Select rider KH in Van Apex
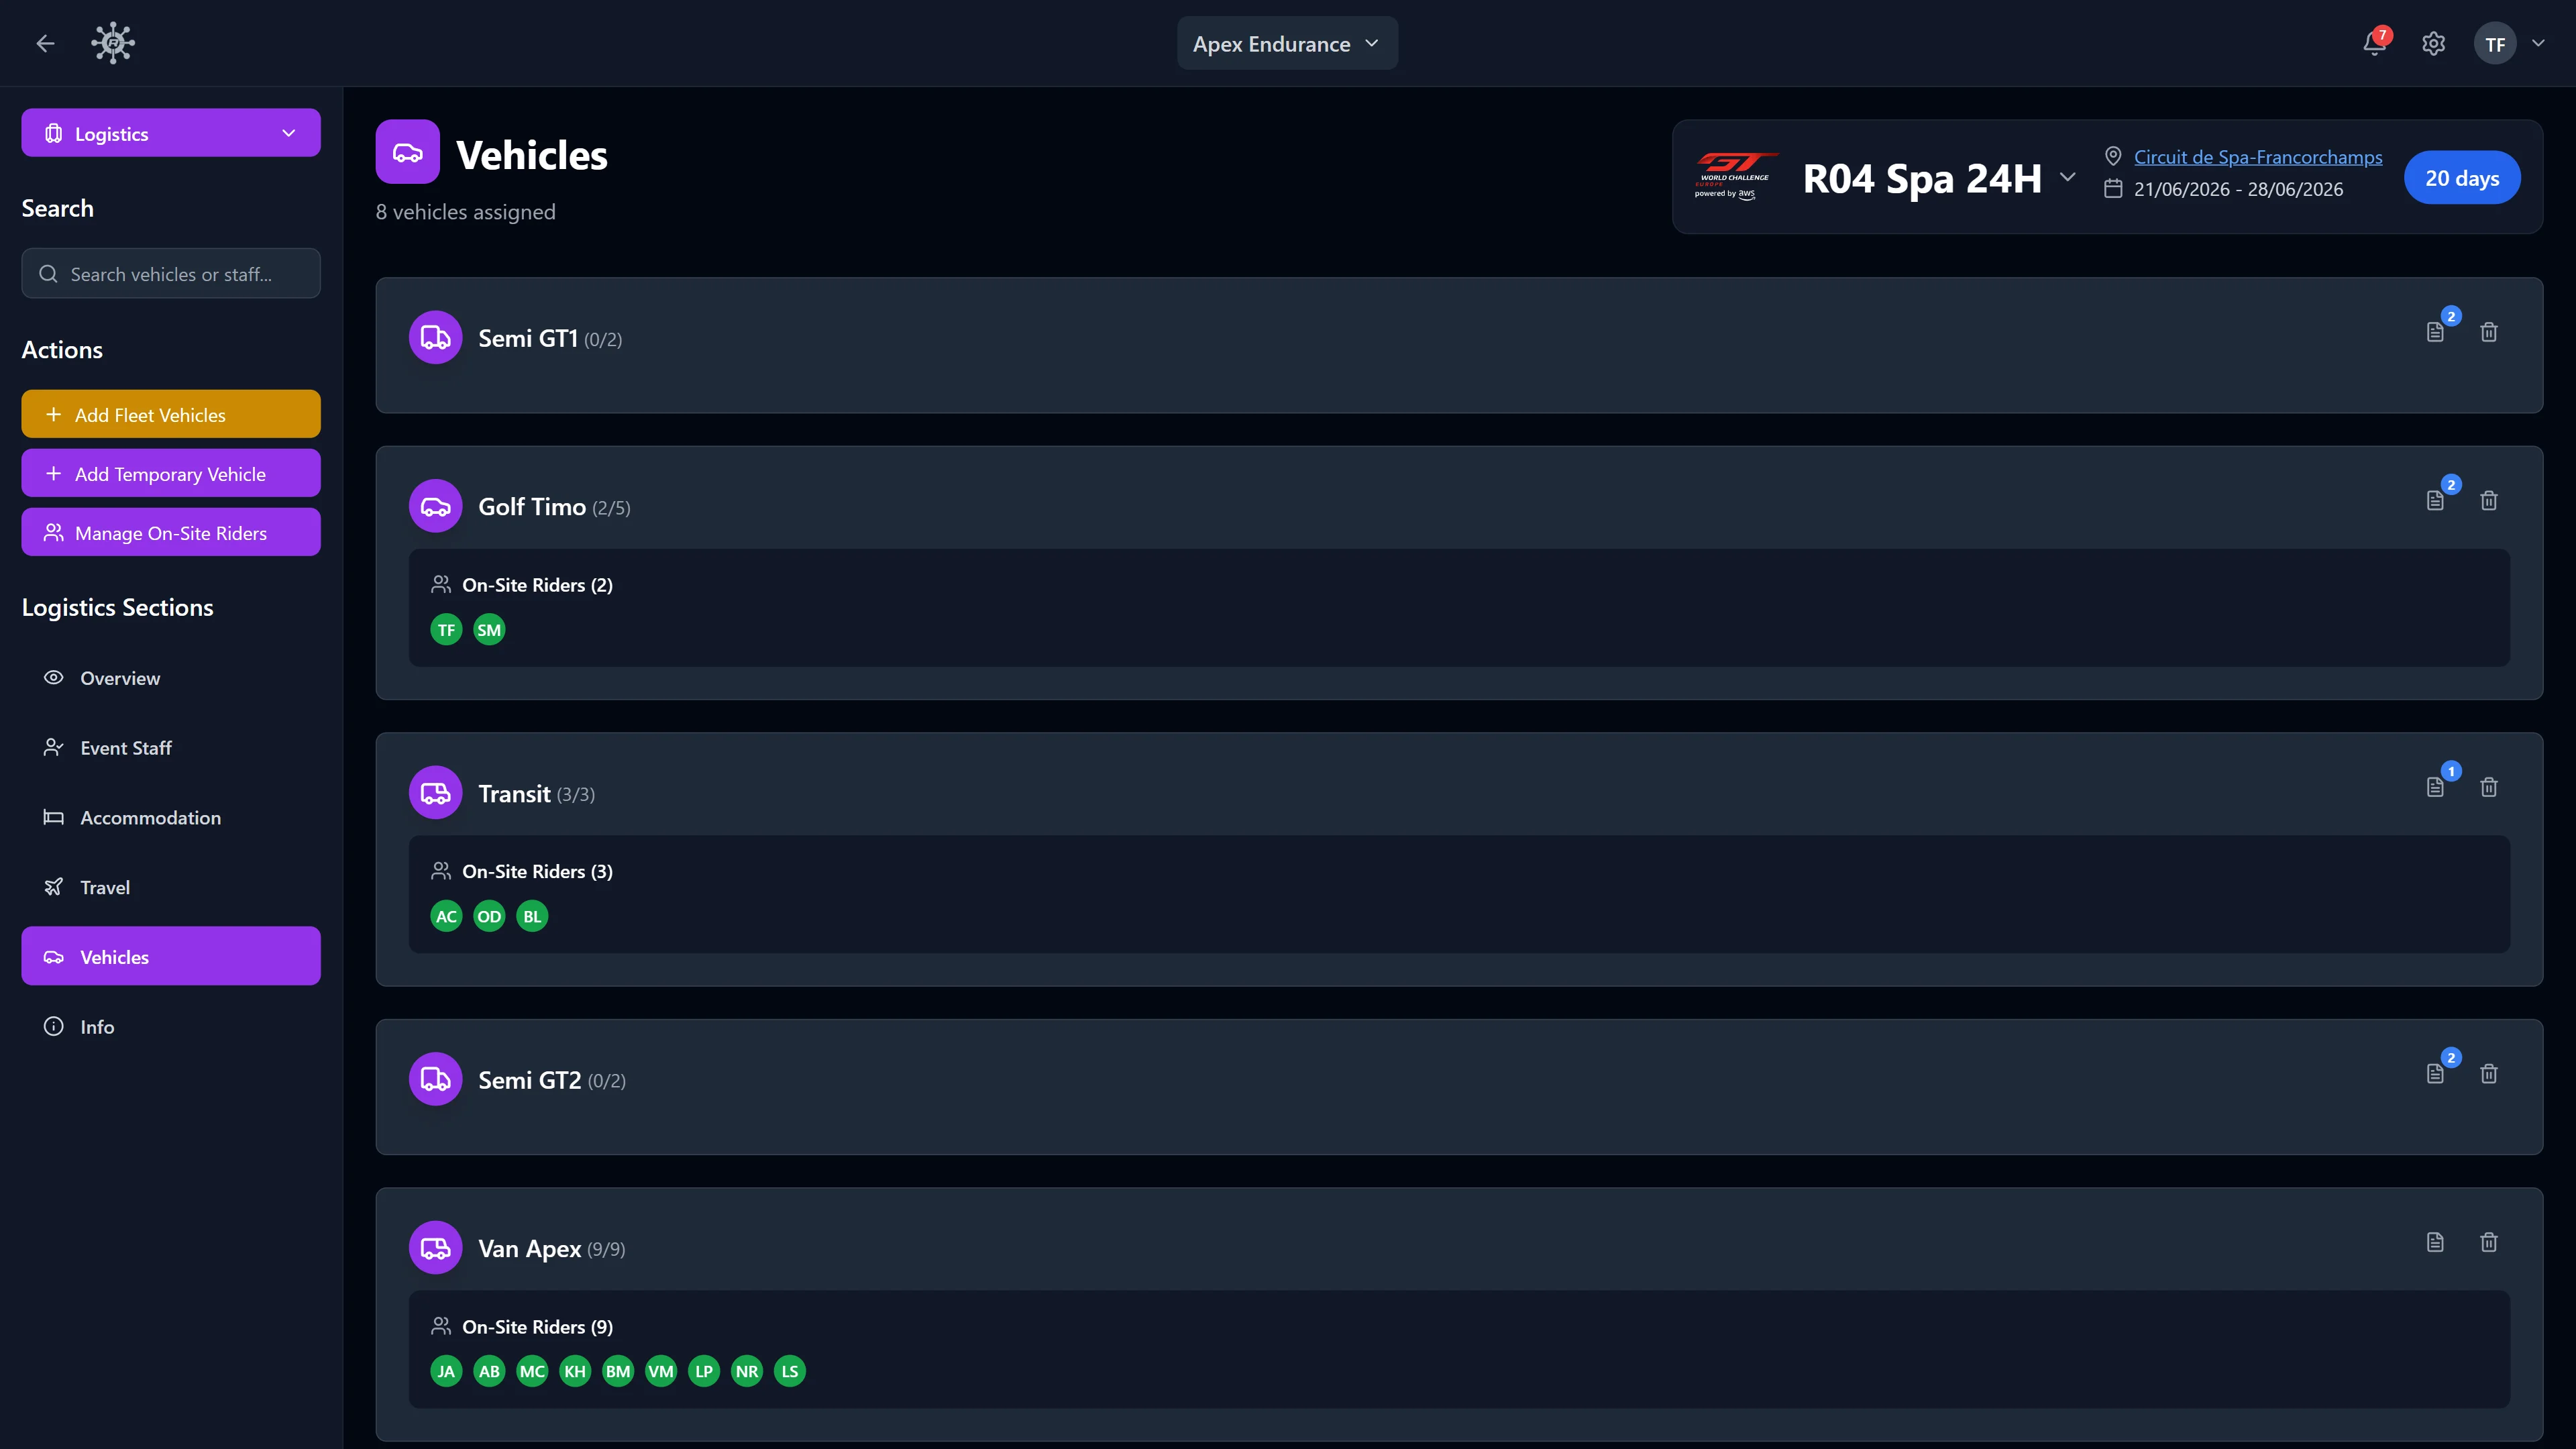This screenshot has width=2576, height=1449. pos(575,1371)
